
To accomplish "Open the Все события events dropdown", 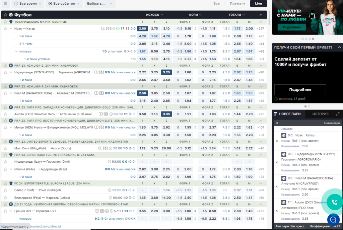I will [x=64, y=3].
